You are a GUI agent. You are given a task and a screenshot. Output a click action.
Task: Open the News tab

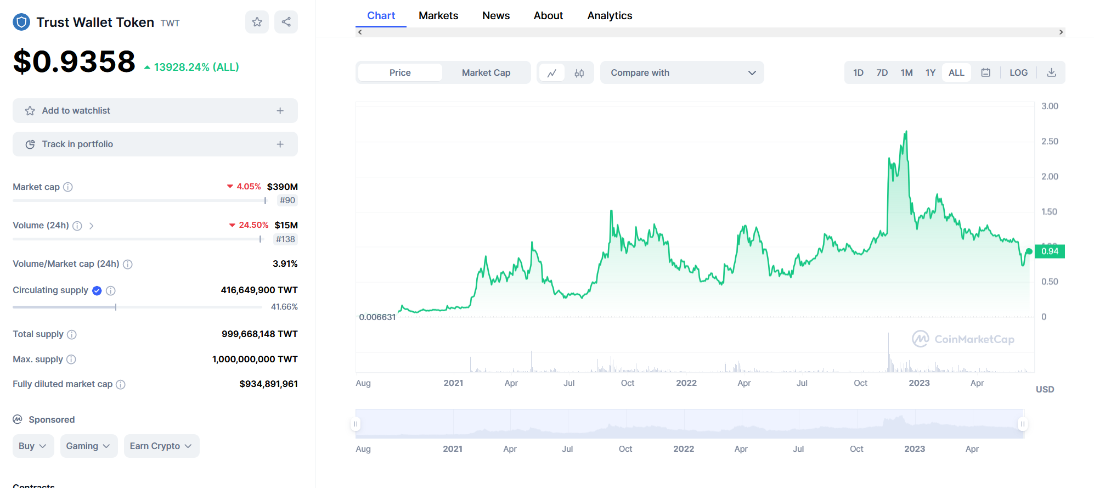click(496, 15)
